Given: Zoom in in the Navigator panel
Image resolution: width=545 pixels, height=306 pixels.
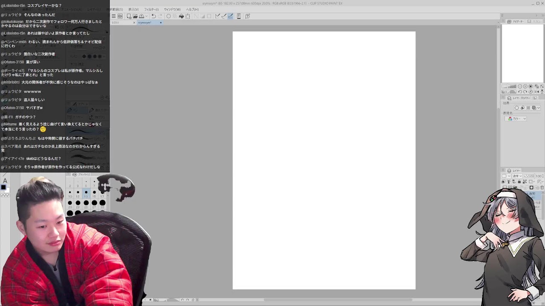Looking at the screenshot, I should (x=525, y=86).
